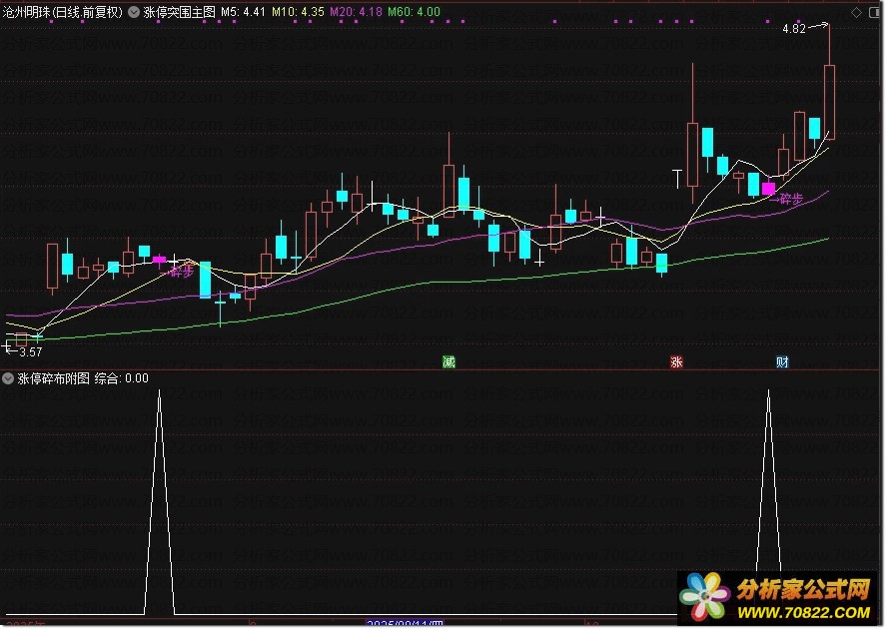The width and height of the screenshot is (887, 629).
Task: Click the green 减 event marker
Action: pos(448,361)
